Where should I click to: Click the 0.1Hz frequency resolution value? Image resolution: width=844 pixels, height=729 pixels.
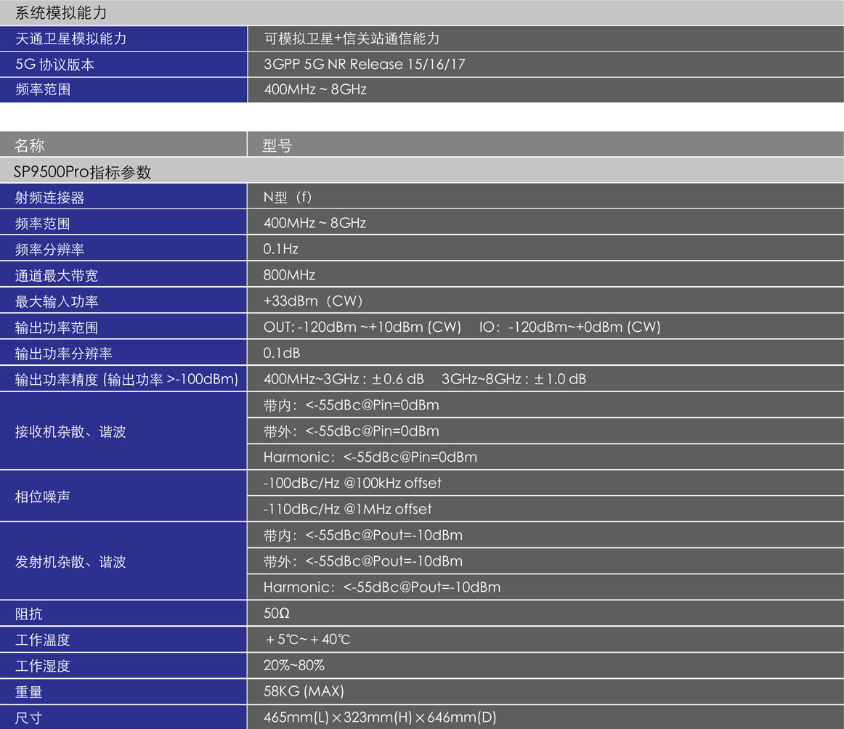[x=281, y=249]
